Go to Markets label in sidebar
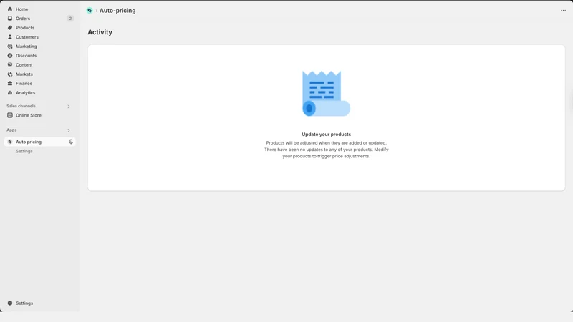The height and width of the screenshot is (322, 573). 24,74
